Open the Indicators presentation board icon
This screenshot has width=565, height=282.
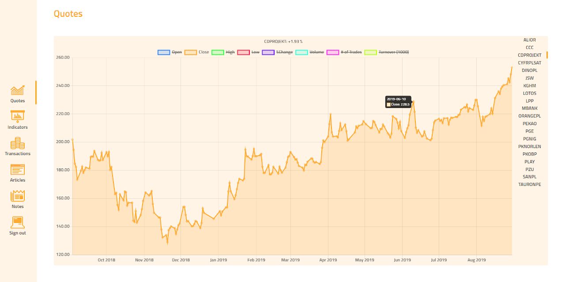18,117
